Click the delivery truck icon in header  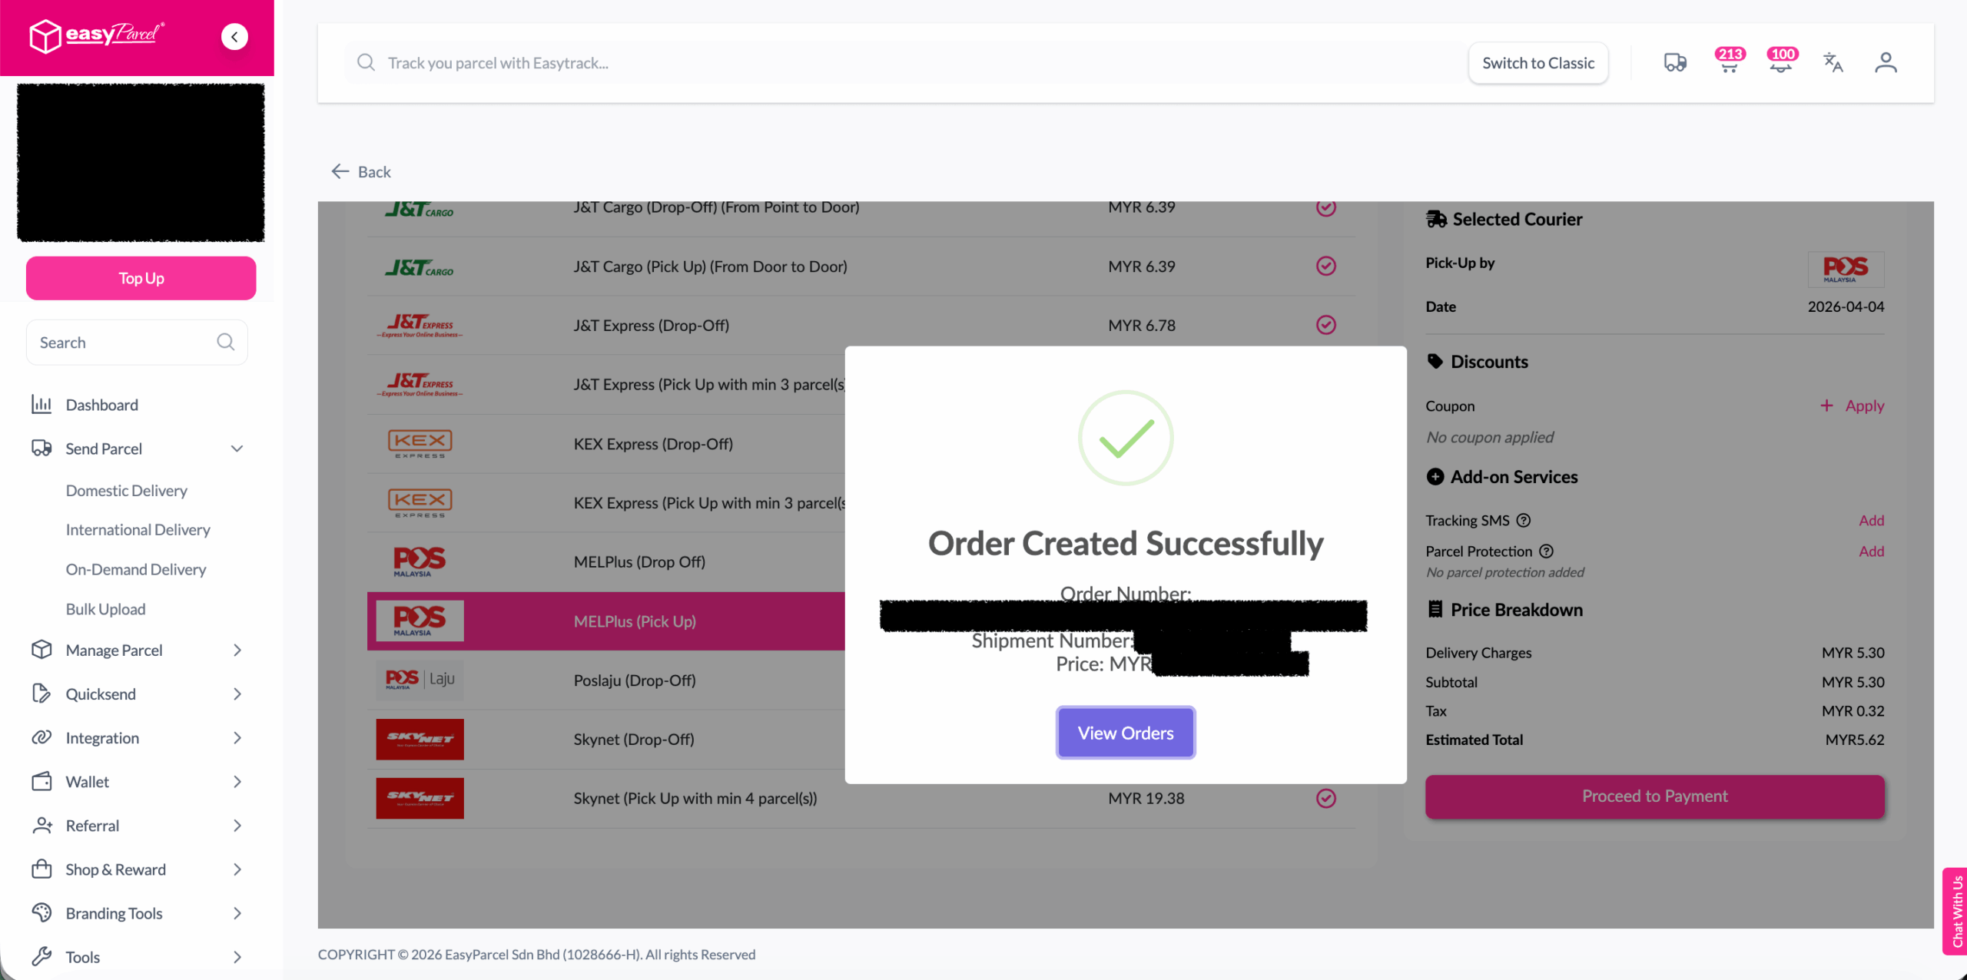1675,63
